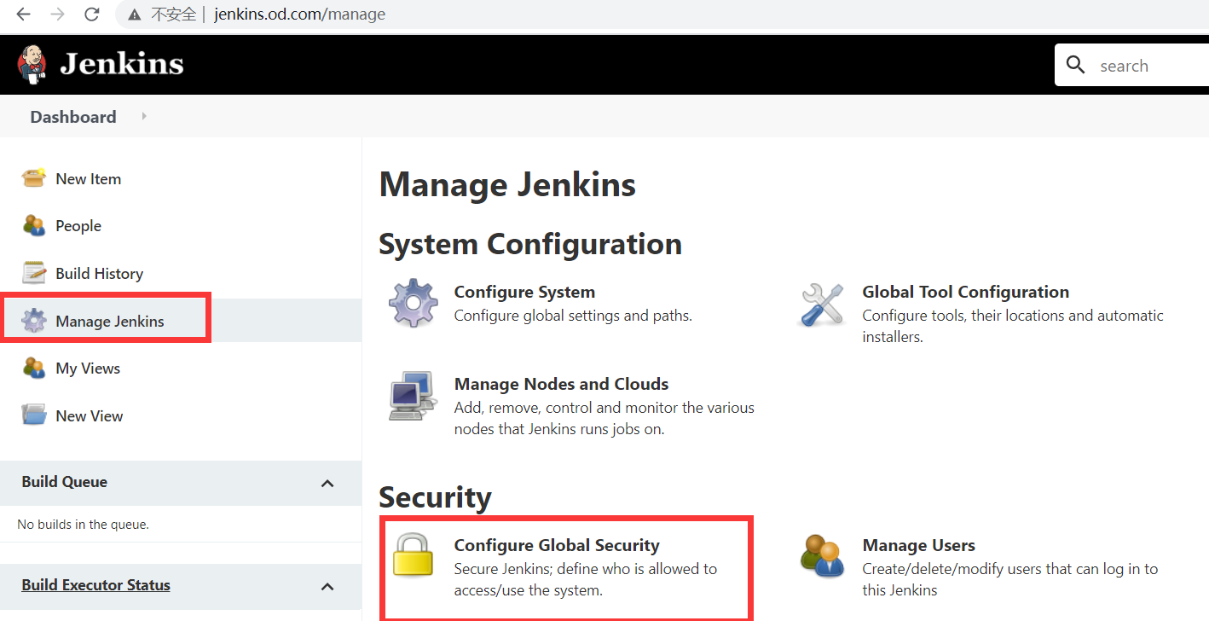Open Manage Users page
The image size is (1209, 621).
pyautogui.click(x=919, y=545)
